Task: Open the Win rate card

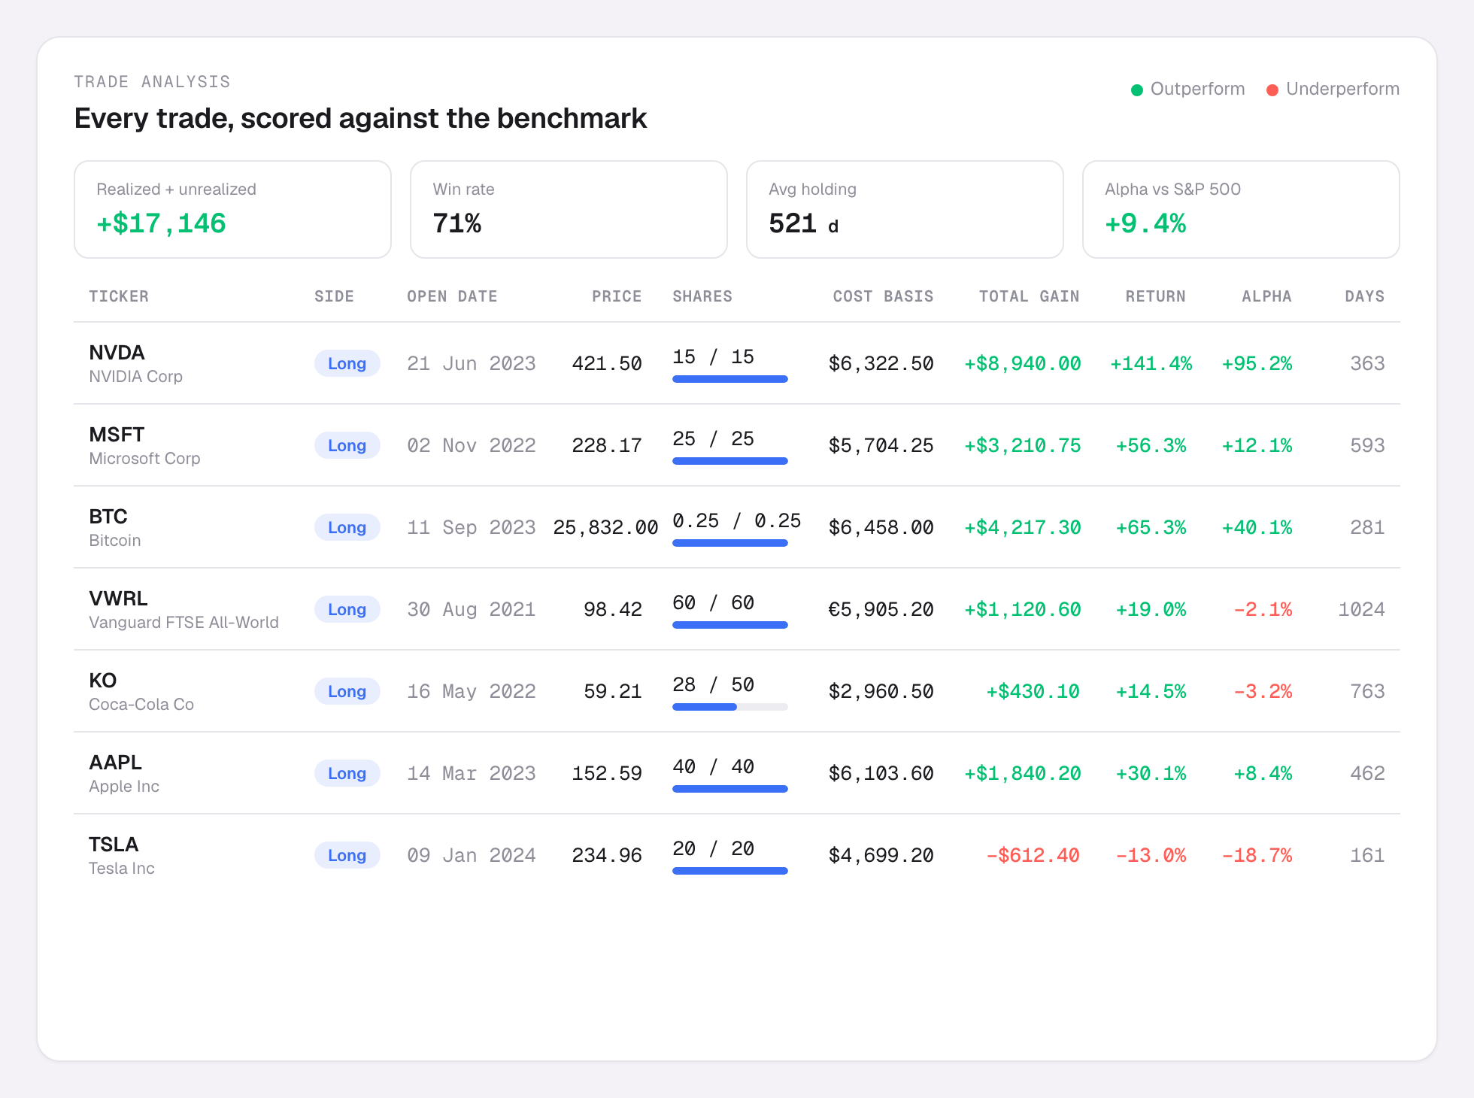Action: pyautogui.click(x=569, y=209)
